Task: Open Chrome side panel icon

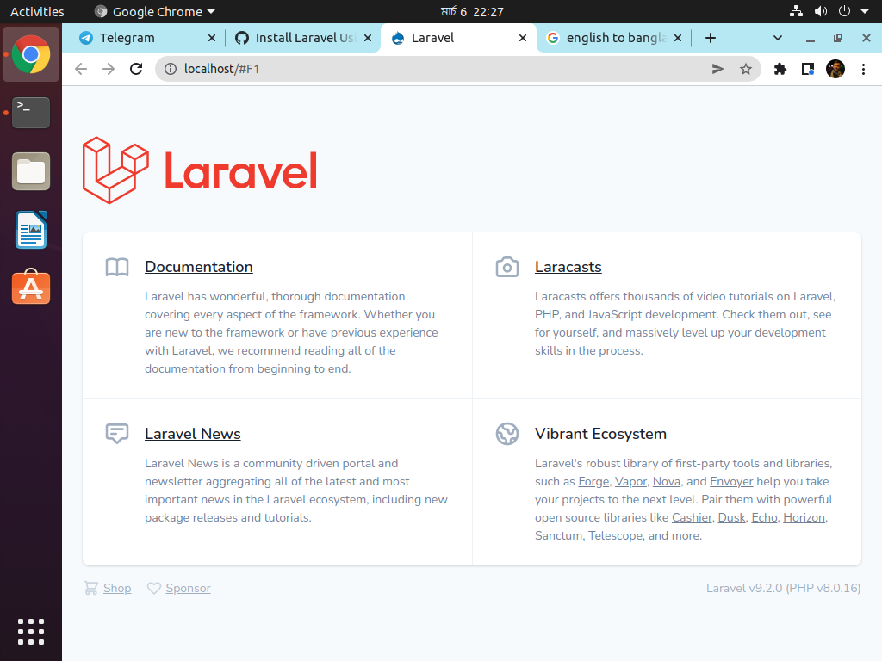Action: coord(808,69)
